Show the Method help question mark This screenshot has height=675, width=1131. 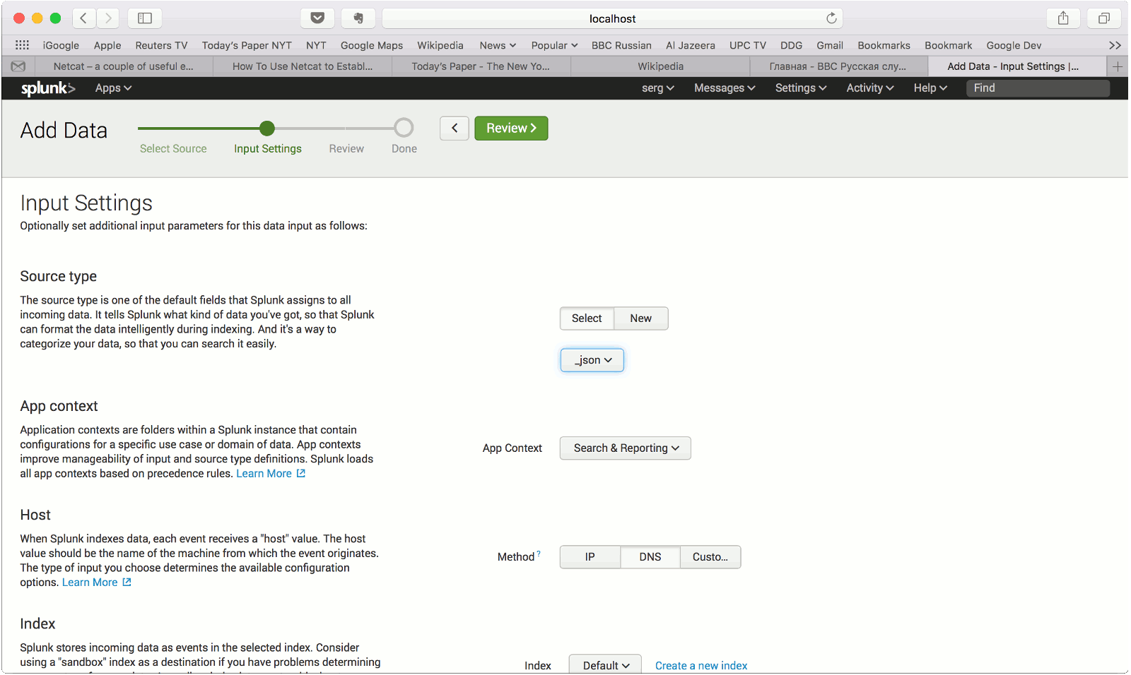[539, 554]
